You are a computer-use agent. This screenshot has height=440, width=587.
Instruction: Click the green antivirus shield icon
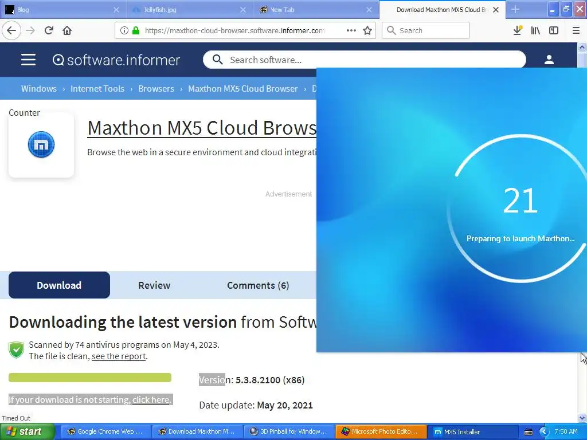(17, 350)
